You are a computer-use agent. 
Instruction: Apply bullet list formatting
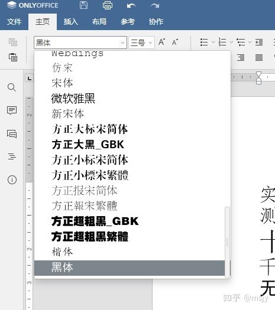click(204, 42)
